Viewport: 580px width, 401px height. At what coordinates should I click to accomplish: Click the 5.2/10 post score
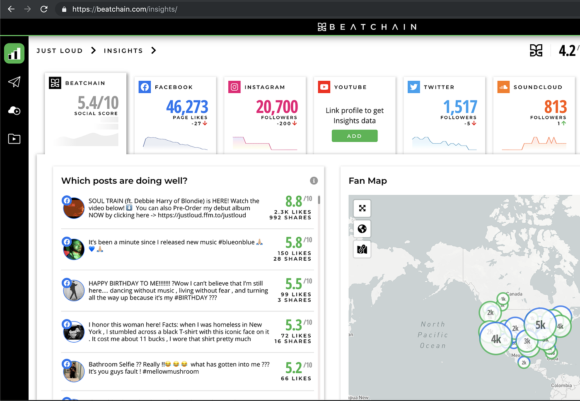pyautogui.click(x=299, y=367)
